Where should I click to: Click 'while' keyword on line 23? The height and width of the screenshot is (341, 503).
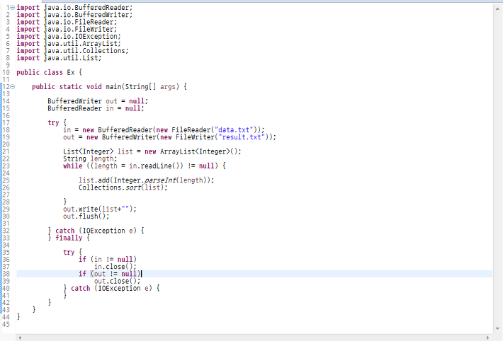[x=73, y=166]
